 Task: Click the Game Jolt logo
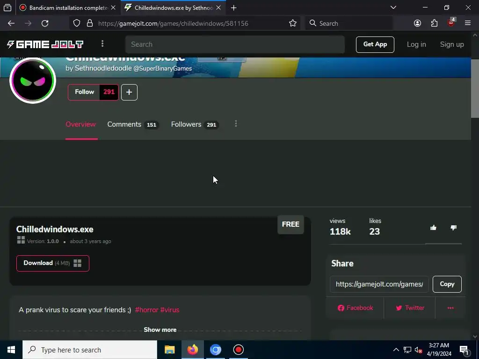(45, 44)
